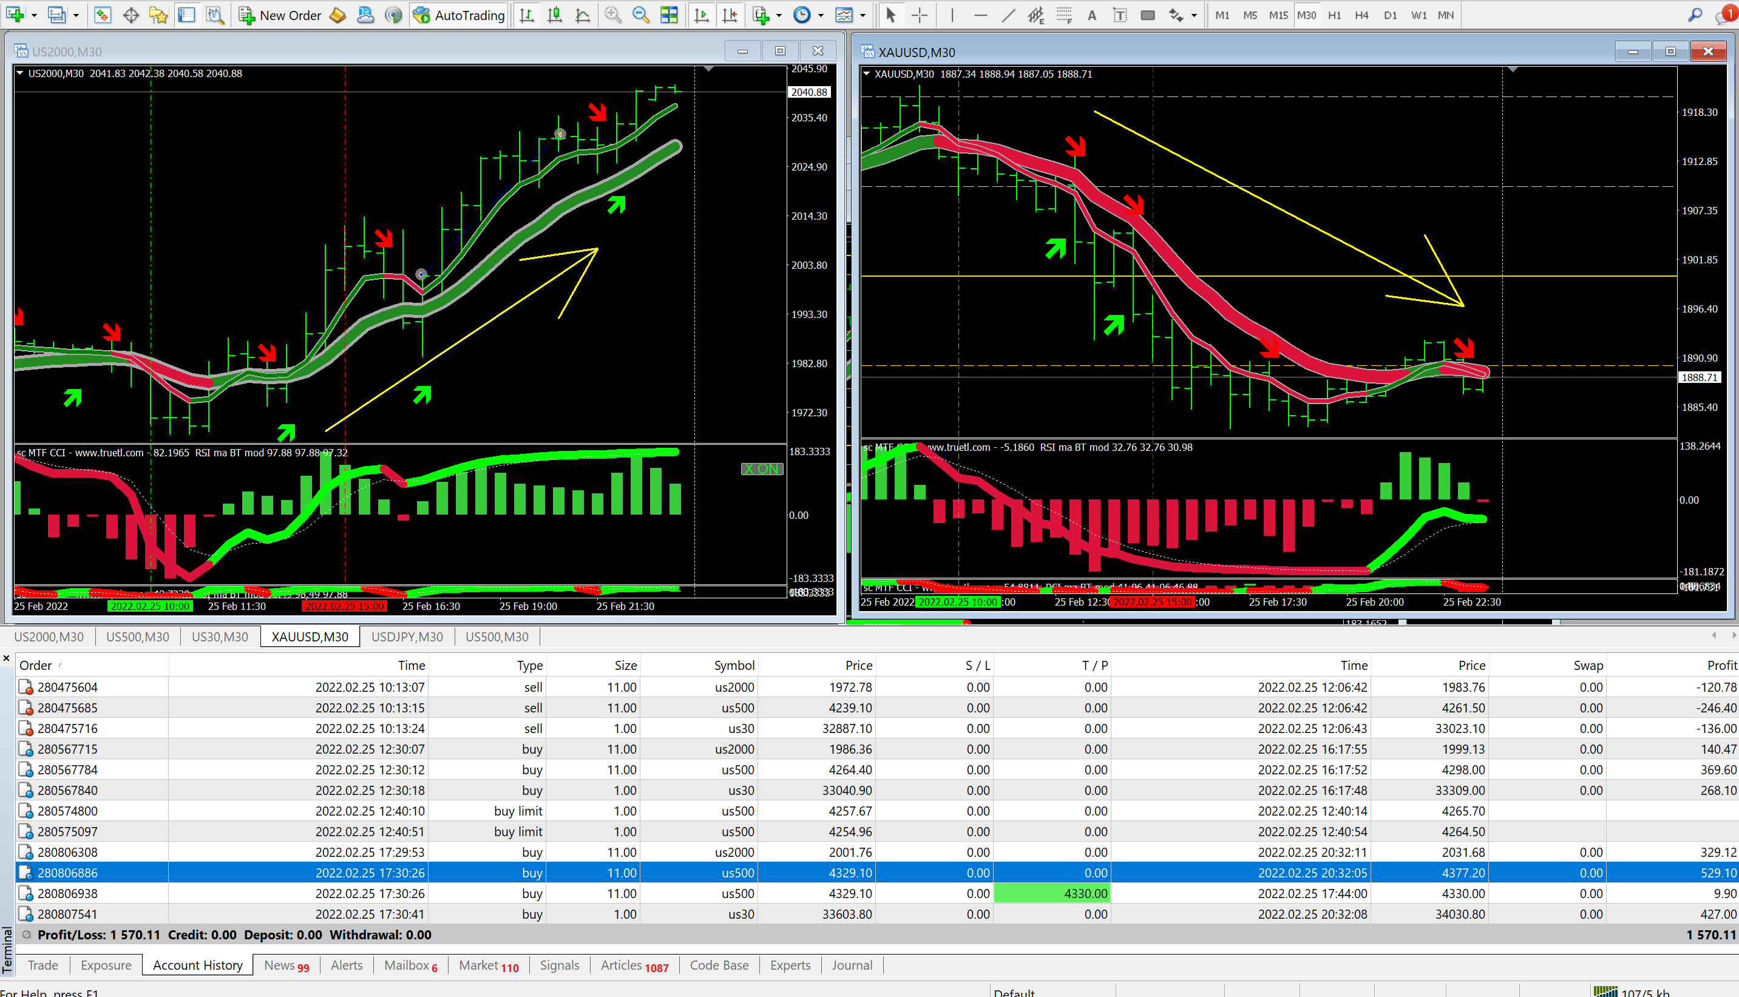Expand the chart templates dropdown arrow
The height and width of the screenshot is (997, 1739).
[x=863, y=15]
